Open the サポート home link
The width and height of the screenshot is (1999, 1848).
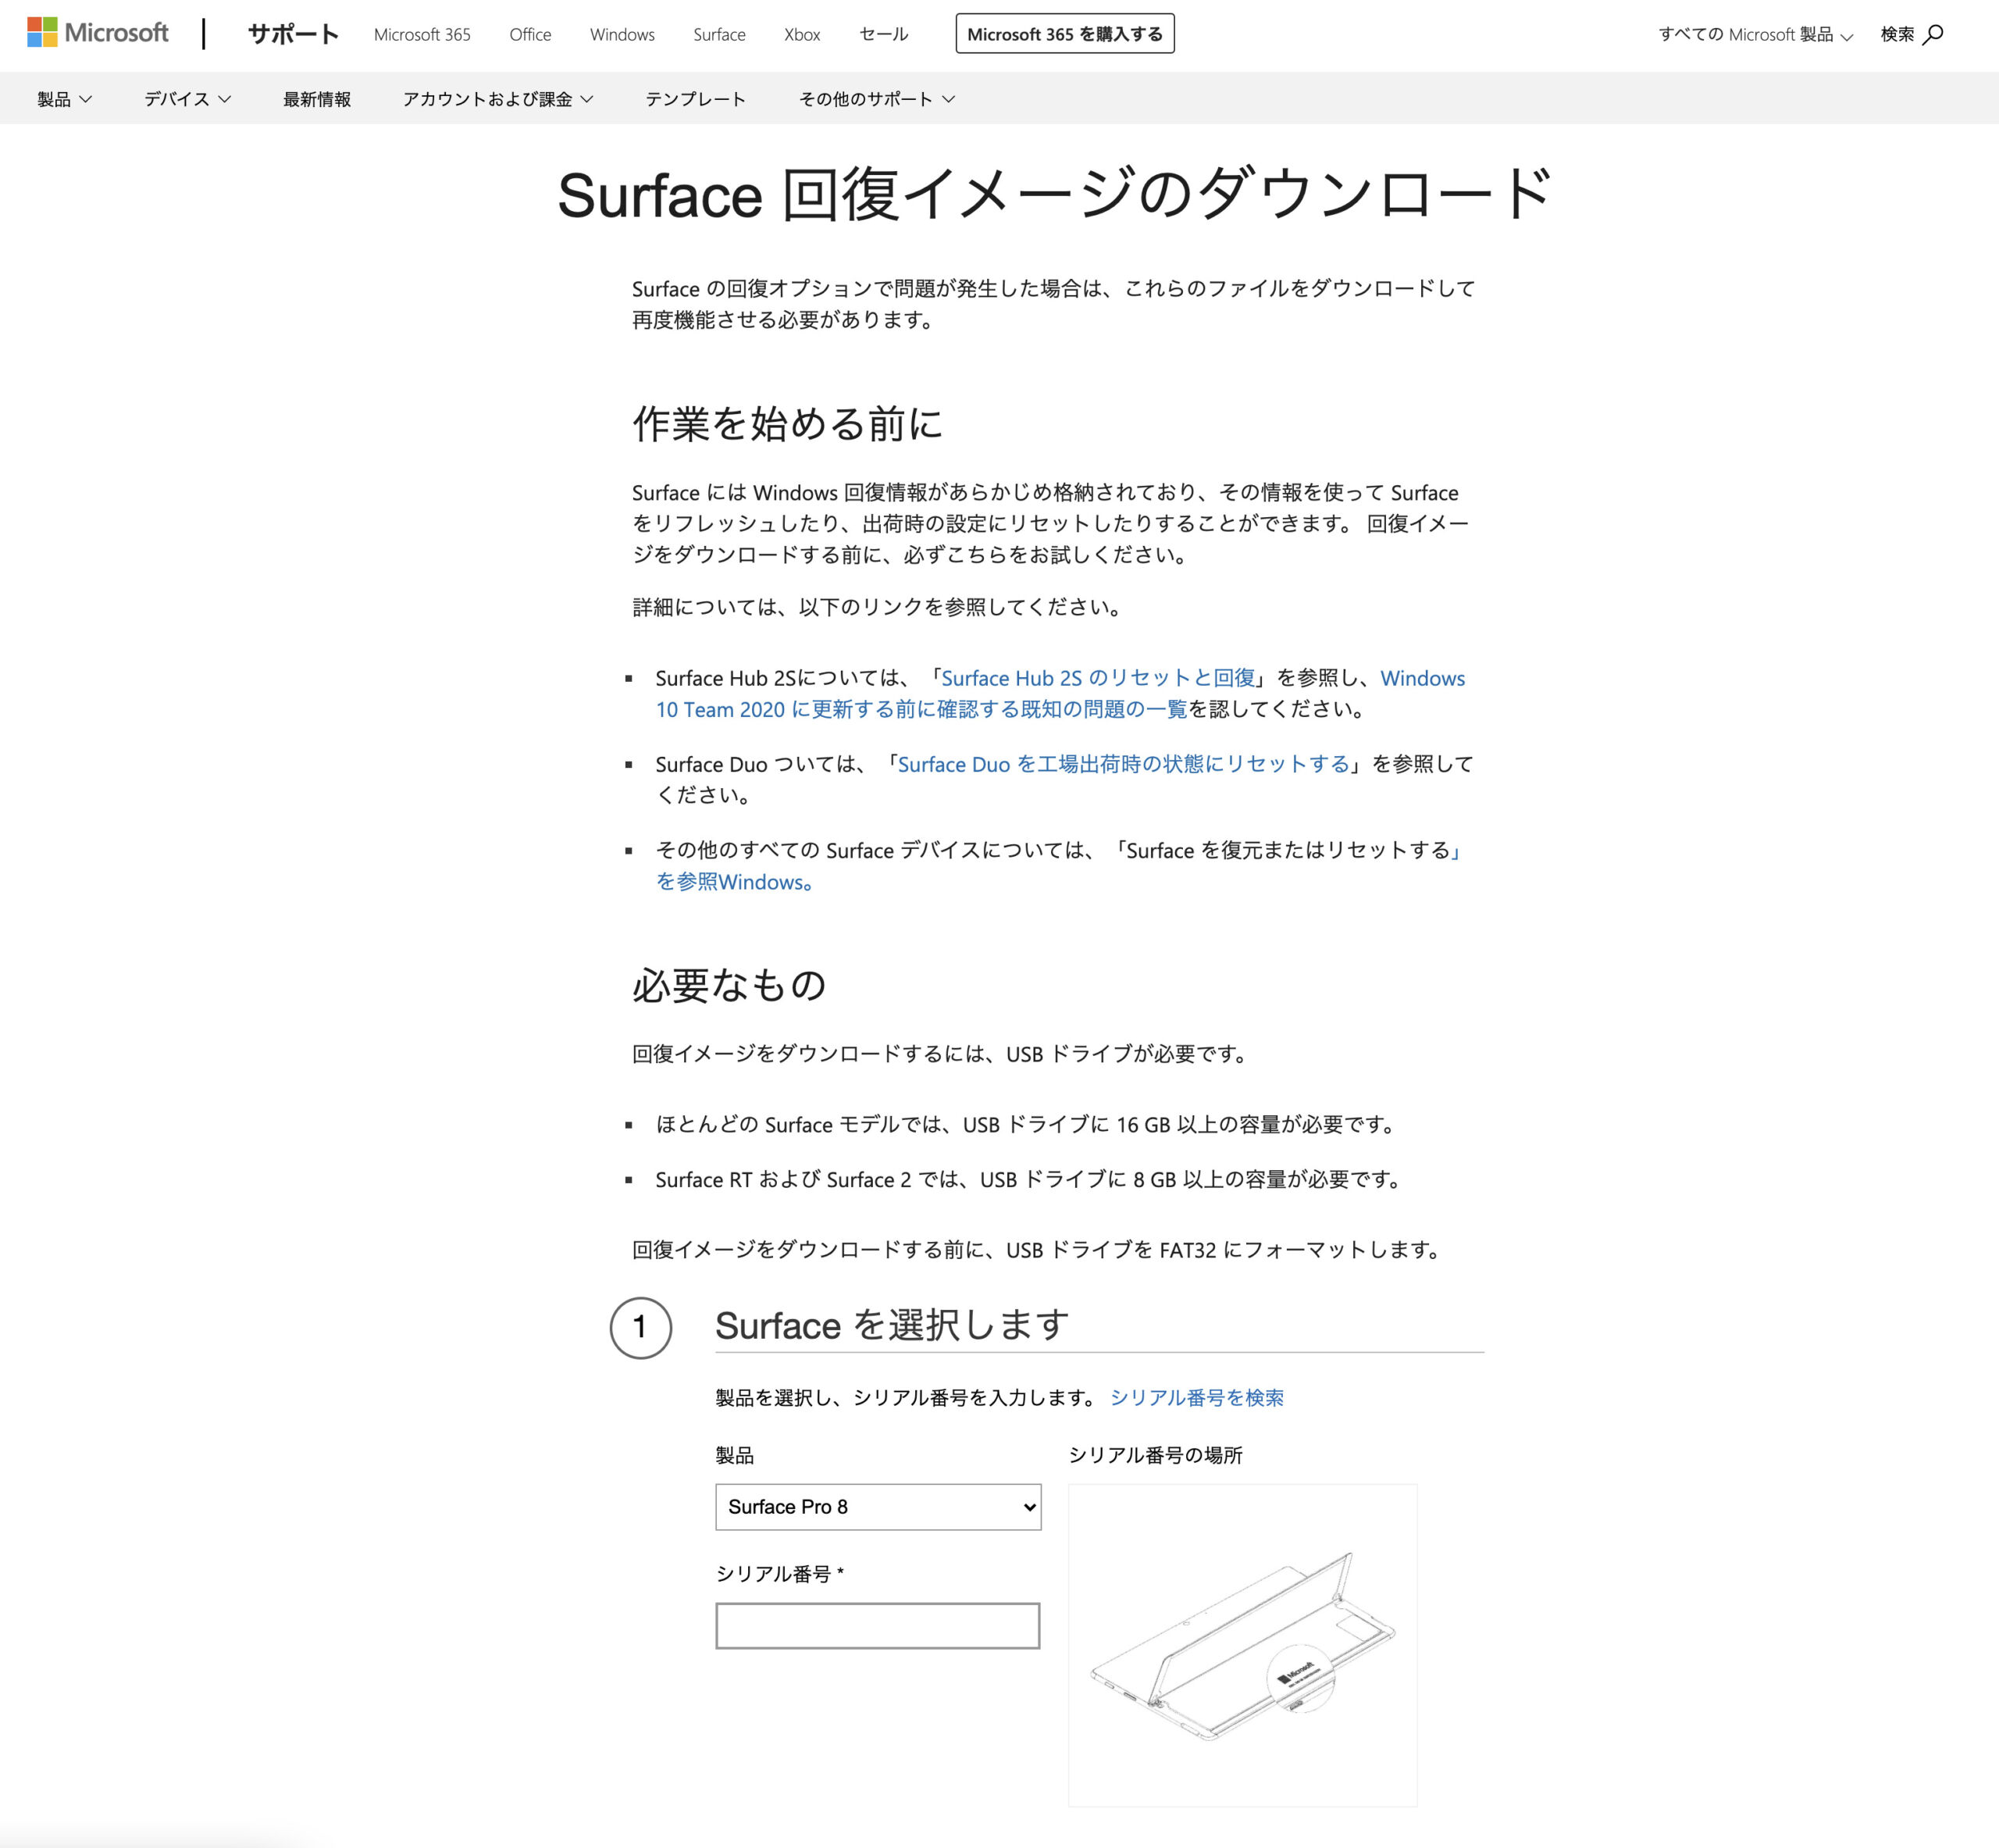(293, 34)
